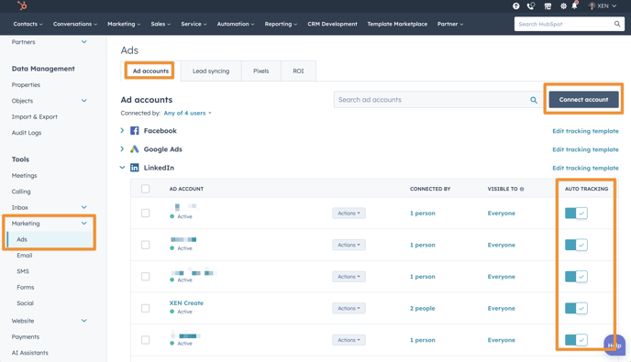The height and width of the screenshot is (362, 631).
Task: Open the settings gear icon
Action: [x=563, y=6]
